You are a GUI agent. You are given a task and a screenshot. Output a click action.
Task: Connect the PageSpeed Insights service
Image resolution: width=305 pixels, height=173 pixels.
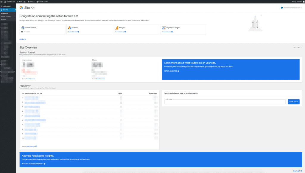pos(167,32)
